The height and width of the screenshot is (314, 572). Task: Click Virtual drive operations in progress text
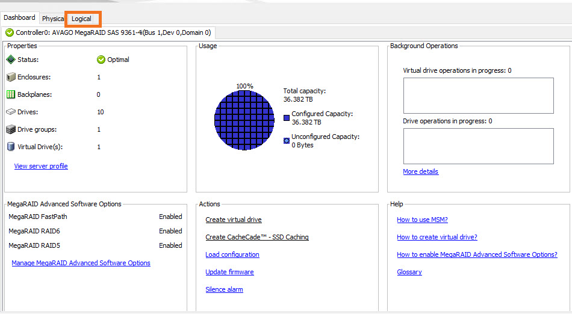[x=457, y=70]
